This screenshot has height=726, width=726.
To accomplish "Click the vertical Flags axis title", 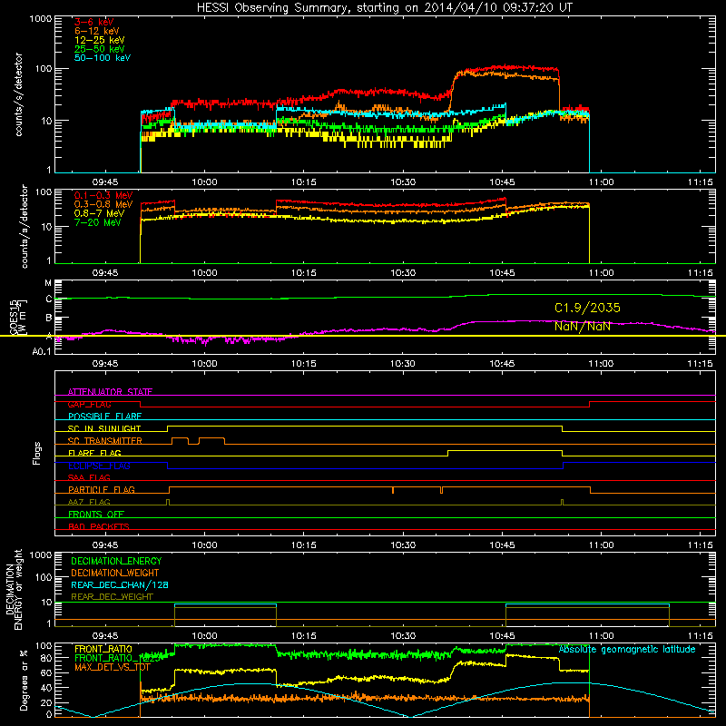I will pos(37,454).
